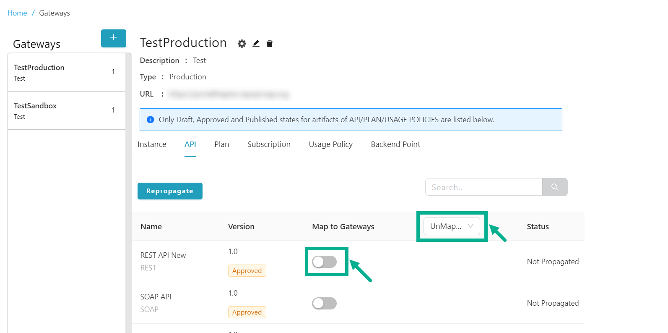Select the Usage Policy tab
Image resolution: width=668 pixels, height=333 pixels.
point(330,144)
